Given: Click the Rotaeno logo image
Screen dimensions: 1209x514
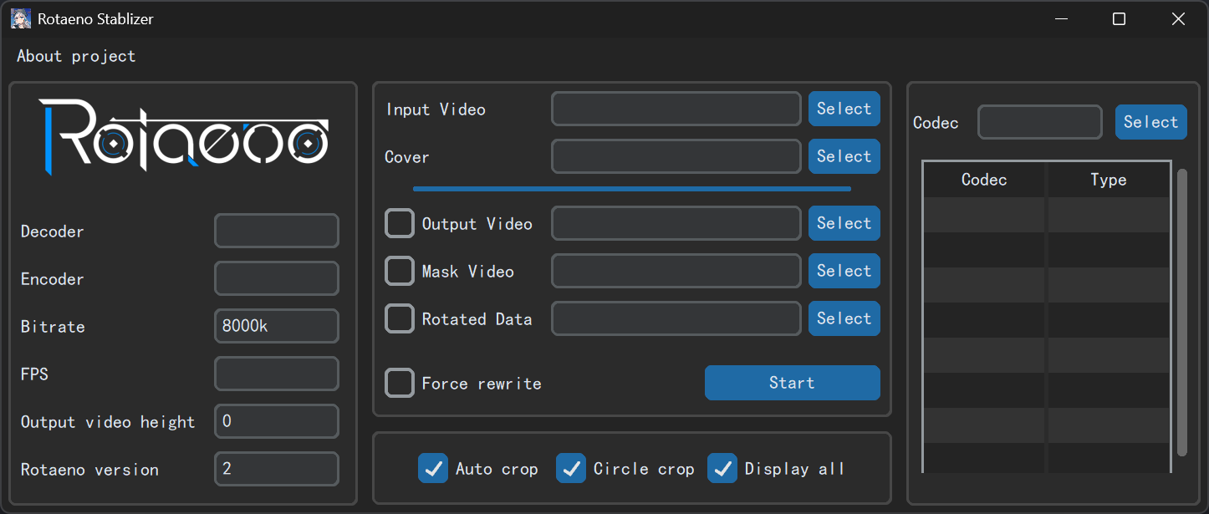Looking at the screenshot, I should tap(182, 136).
